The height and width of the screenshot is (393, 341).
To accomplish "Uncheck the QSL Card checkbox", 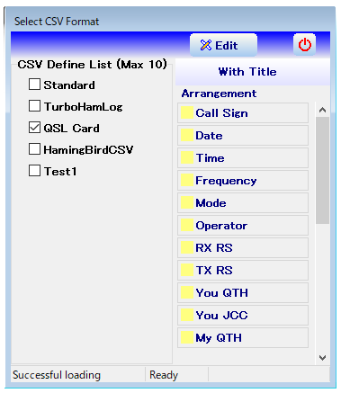I will pyautogui.click(x=34, y=128).
